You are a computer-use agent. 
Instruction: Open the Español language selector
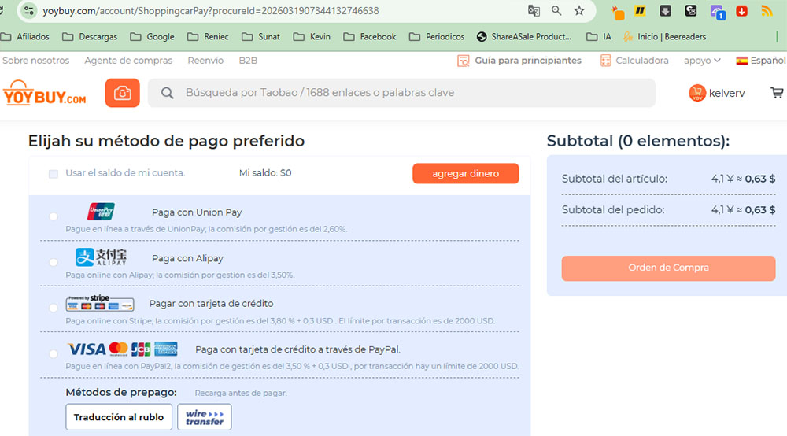click(760, 61)
